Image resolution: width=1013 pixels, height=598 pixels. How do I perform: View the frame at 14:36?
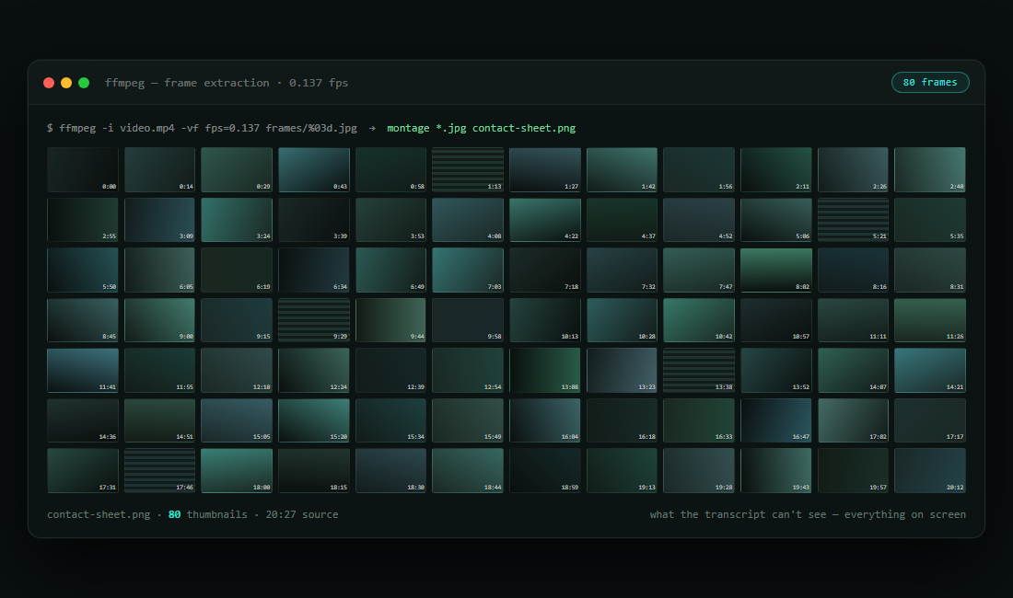[x=83, y=420]
